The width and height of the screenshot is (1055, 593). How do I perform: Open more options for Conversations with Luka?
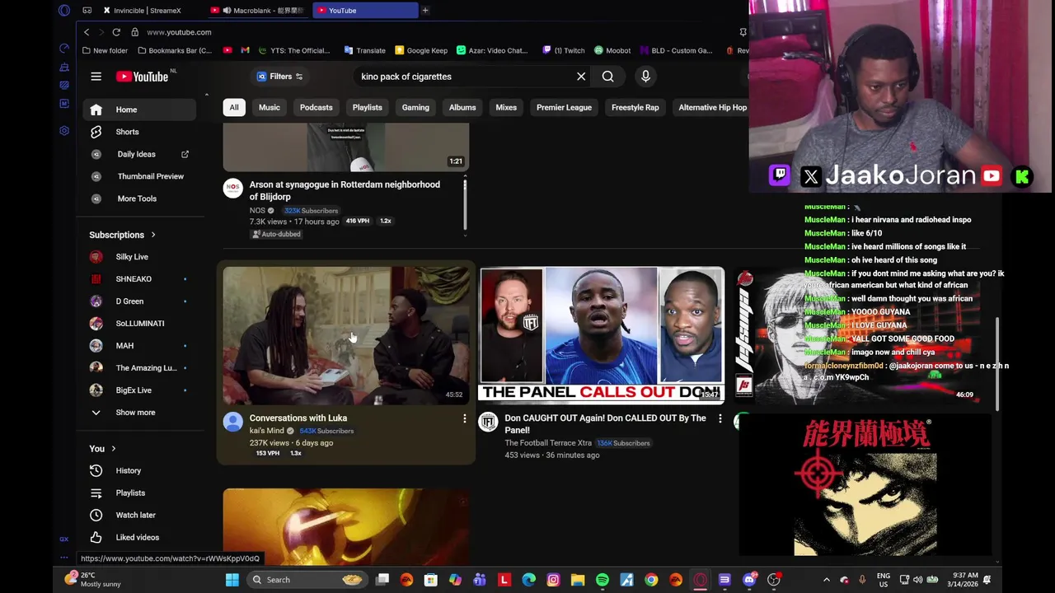[464, 418]
